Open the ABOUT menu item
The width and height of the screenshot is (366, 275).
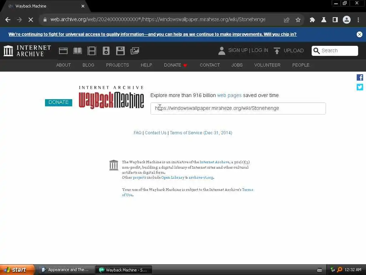64,65
